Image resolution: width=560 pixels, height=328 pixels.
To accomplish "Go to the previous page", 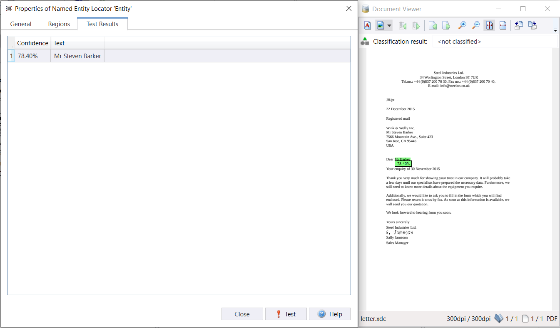I will (433, 26).
